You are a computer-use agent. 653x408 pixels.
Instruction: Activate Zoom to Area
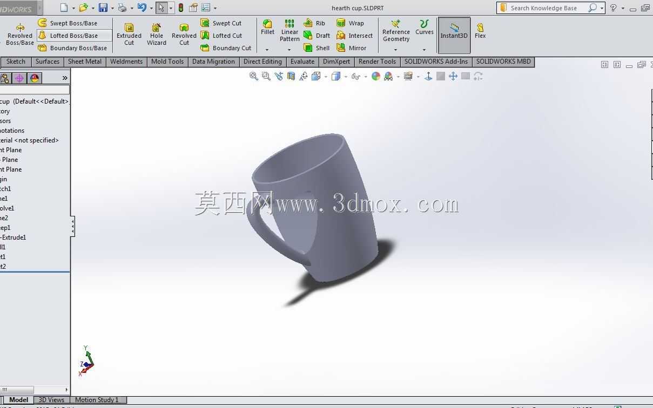pos(266,77)
